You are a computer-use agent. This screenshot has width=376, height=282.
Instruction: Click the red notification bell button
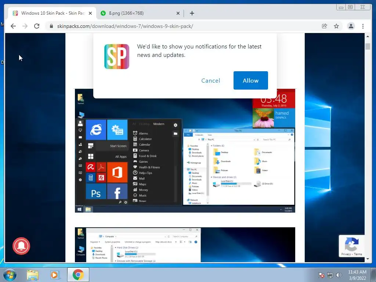coord(21,246)
